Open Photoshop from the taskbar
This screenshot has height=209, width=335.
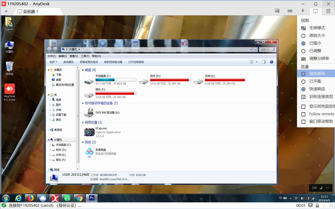click(91, 198)
